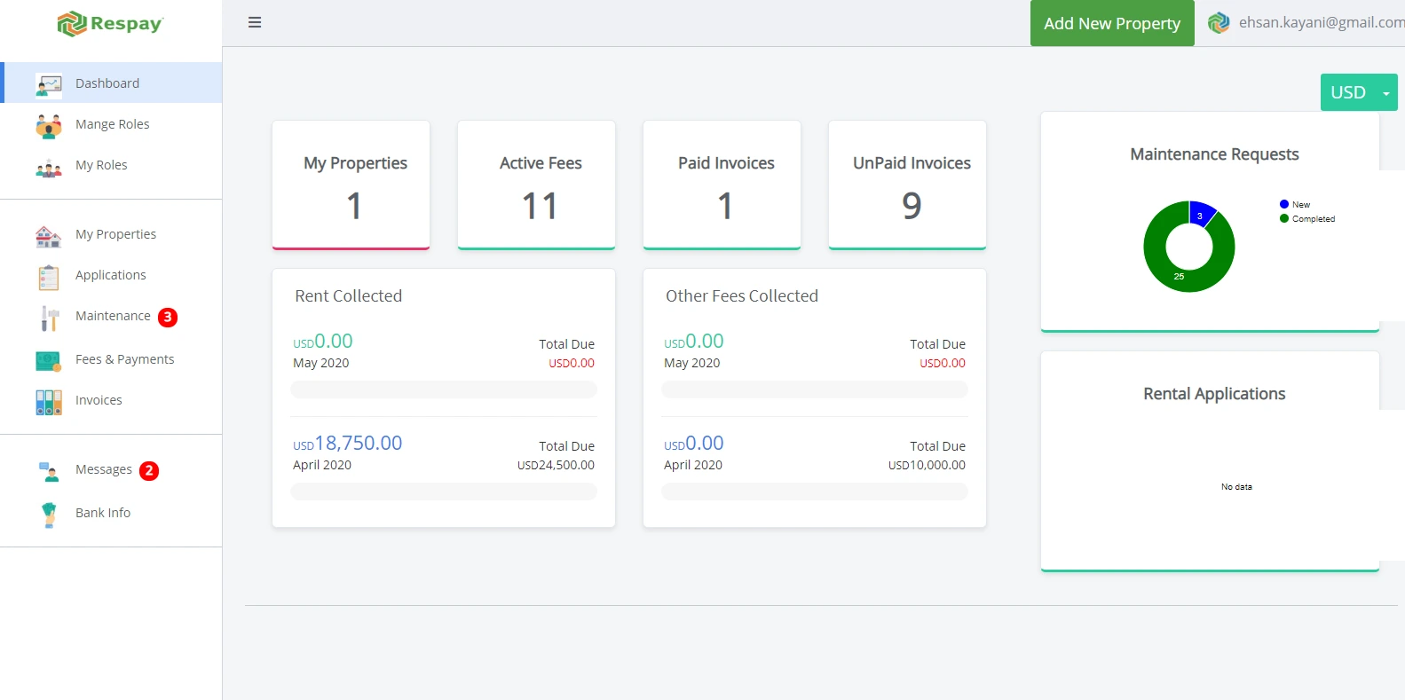Click the UnPaid Invoices card showing 9

(908, 185)
